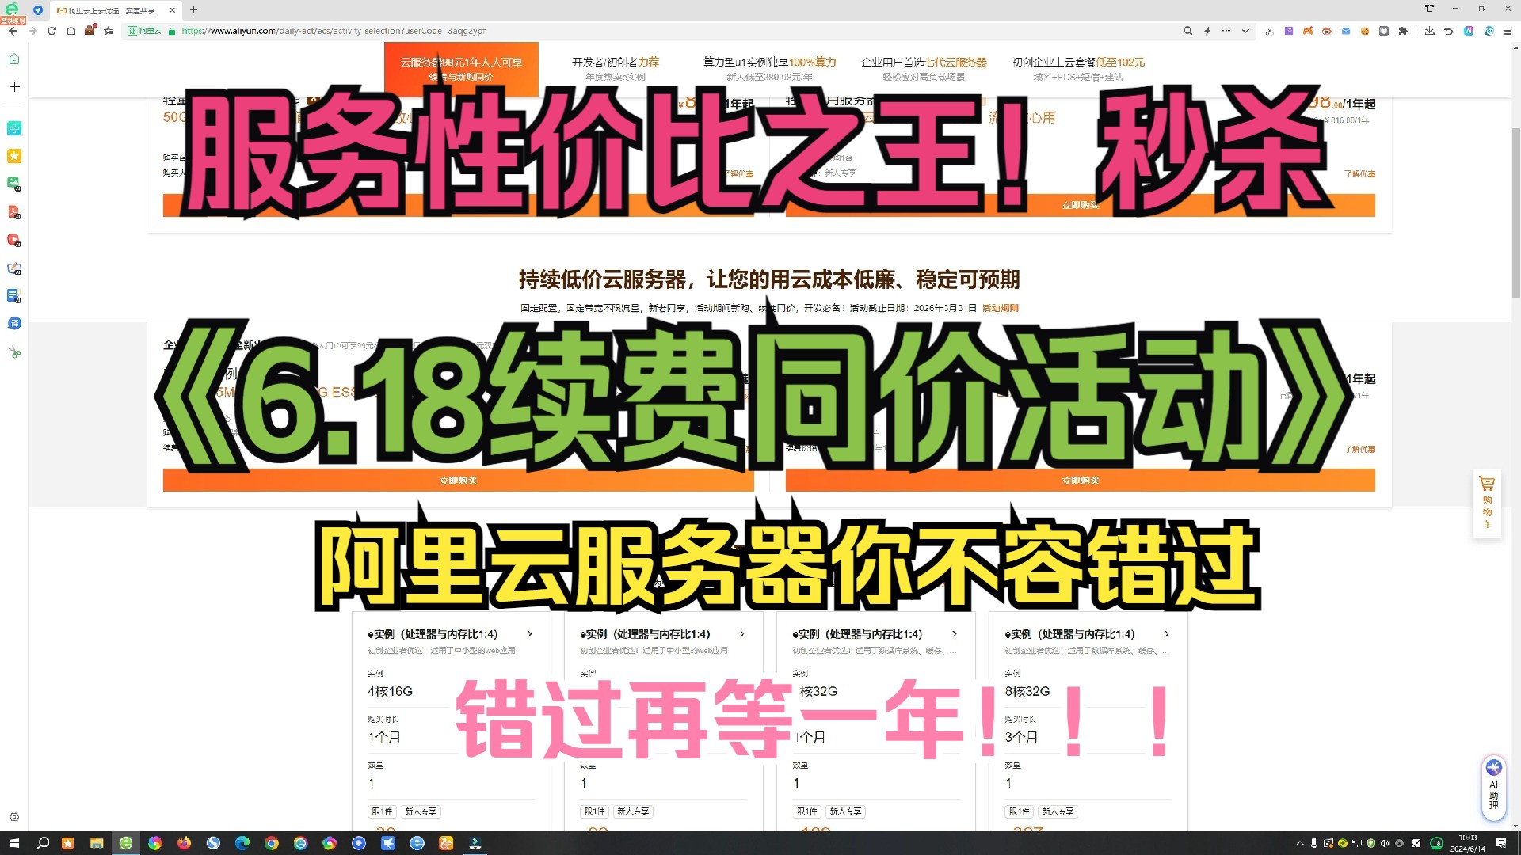
Task: Click the scissors screenshot extension icon
Action: point(1269,31)
